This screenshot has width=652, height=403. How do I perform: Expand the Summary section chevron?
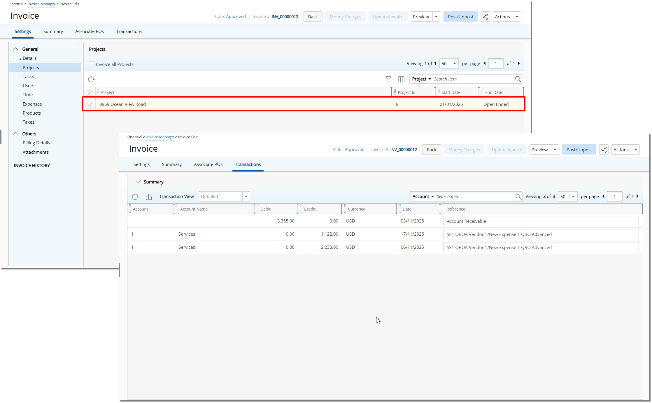[x=138, y=182]
